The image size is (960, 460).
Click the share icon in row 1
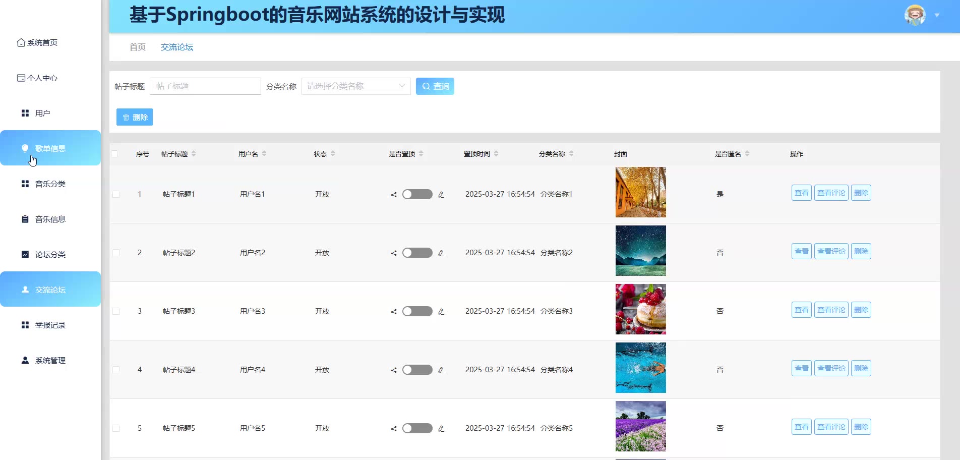point(394,195)
